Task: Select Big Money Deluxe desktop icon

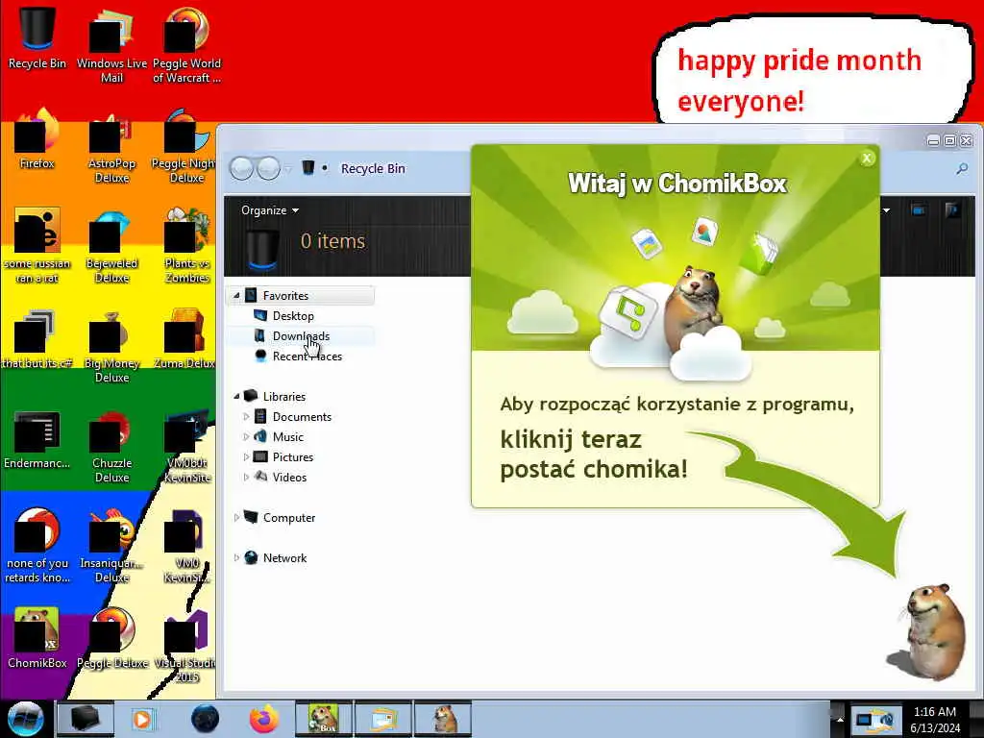Action: pos(111,346)
